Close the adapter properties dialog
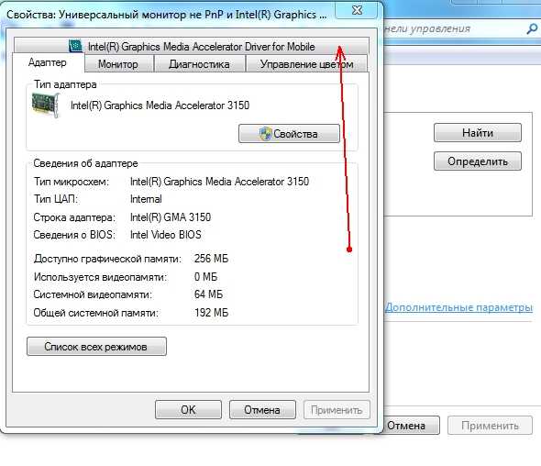 pos(357,10)
